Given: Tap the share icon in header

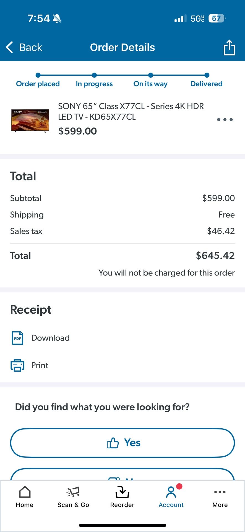Looking at the screenshot, I should 229,48.
